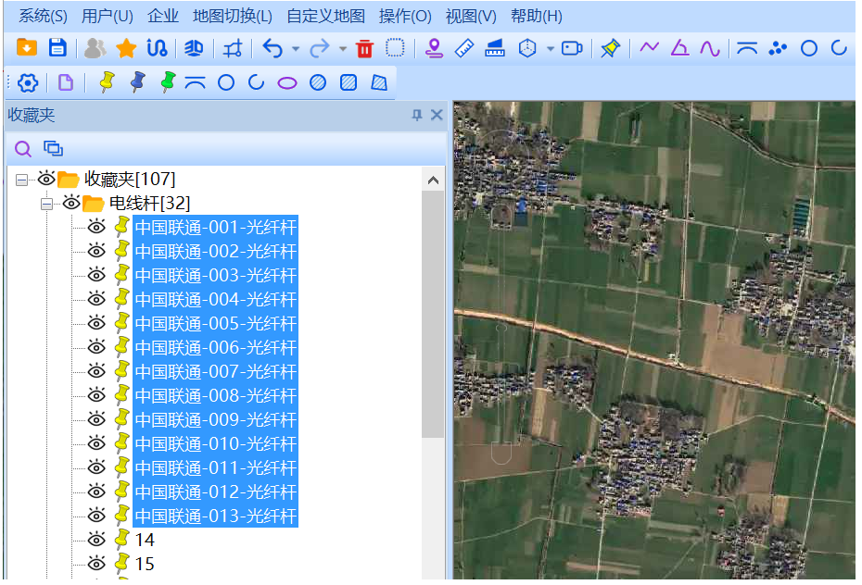Select tree item 中国联通-007-光纤杆
Image resolution: width=862 pixels, height=585 pixels.
pyautogui.click(x=215, y=371)
